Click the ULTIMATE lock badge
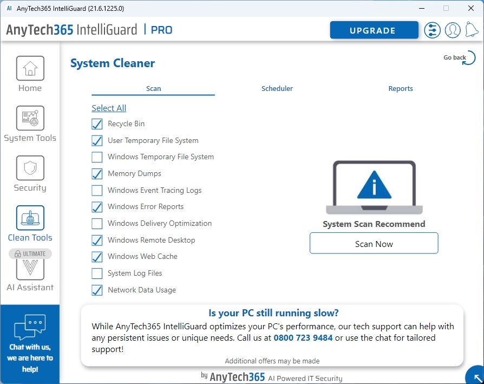The width and height of the screenshot is (484, 384). 30,253
